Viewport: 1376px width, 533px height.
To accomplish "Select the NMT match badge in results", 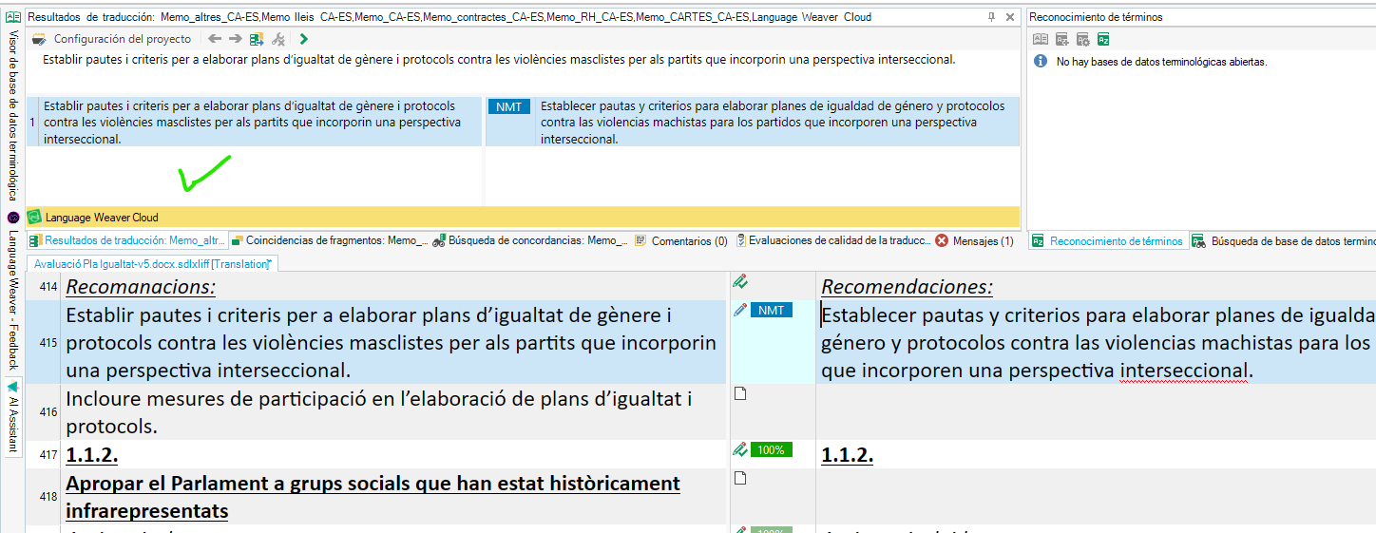I will coord(508,106).
